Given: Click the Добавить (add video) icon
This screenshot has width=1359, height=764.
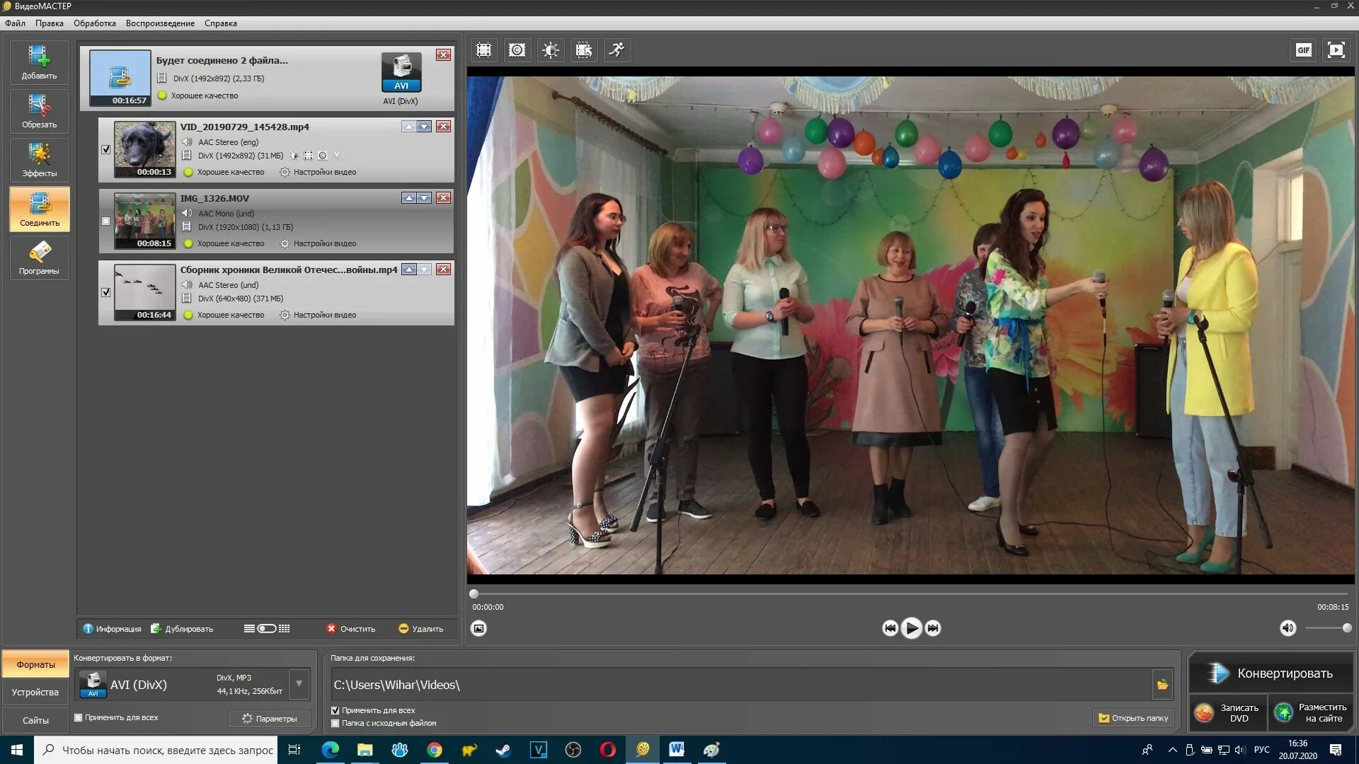Looking at the screenshot, I should point(39,62).
